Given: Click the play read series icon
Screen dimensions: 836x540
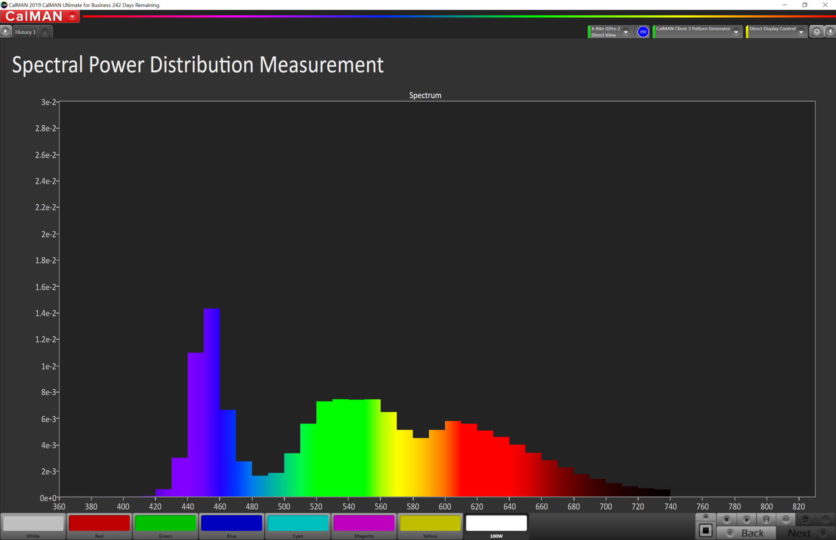Looking at the screenshot, I should click(x=746, y=519).
